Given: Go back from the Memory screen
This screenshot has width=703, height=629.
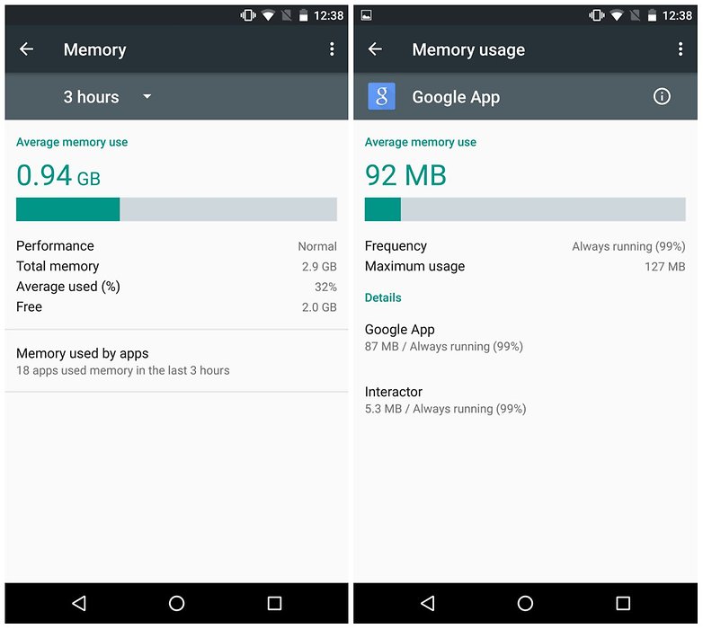Looking at the screenshot, I should tap(26, 49).
